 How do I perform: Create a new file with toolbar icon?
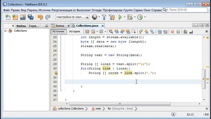tap(8, 17)
